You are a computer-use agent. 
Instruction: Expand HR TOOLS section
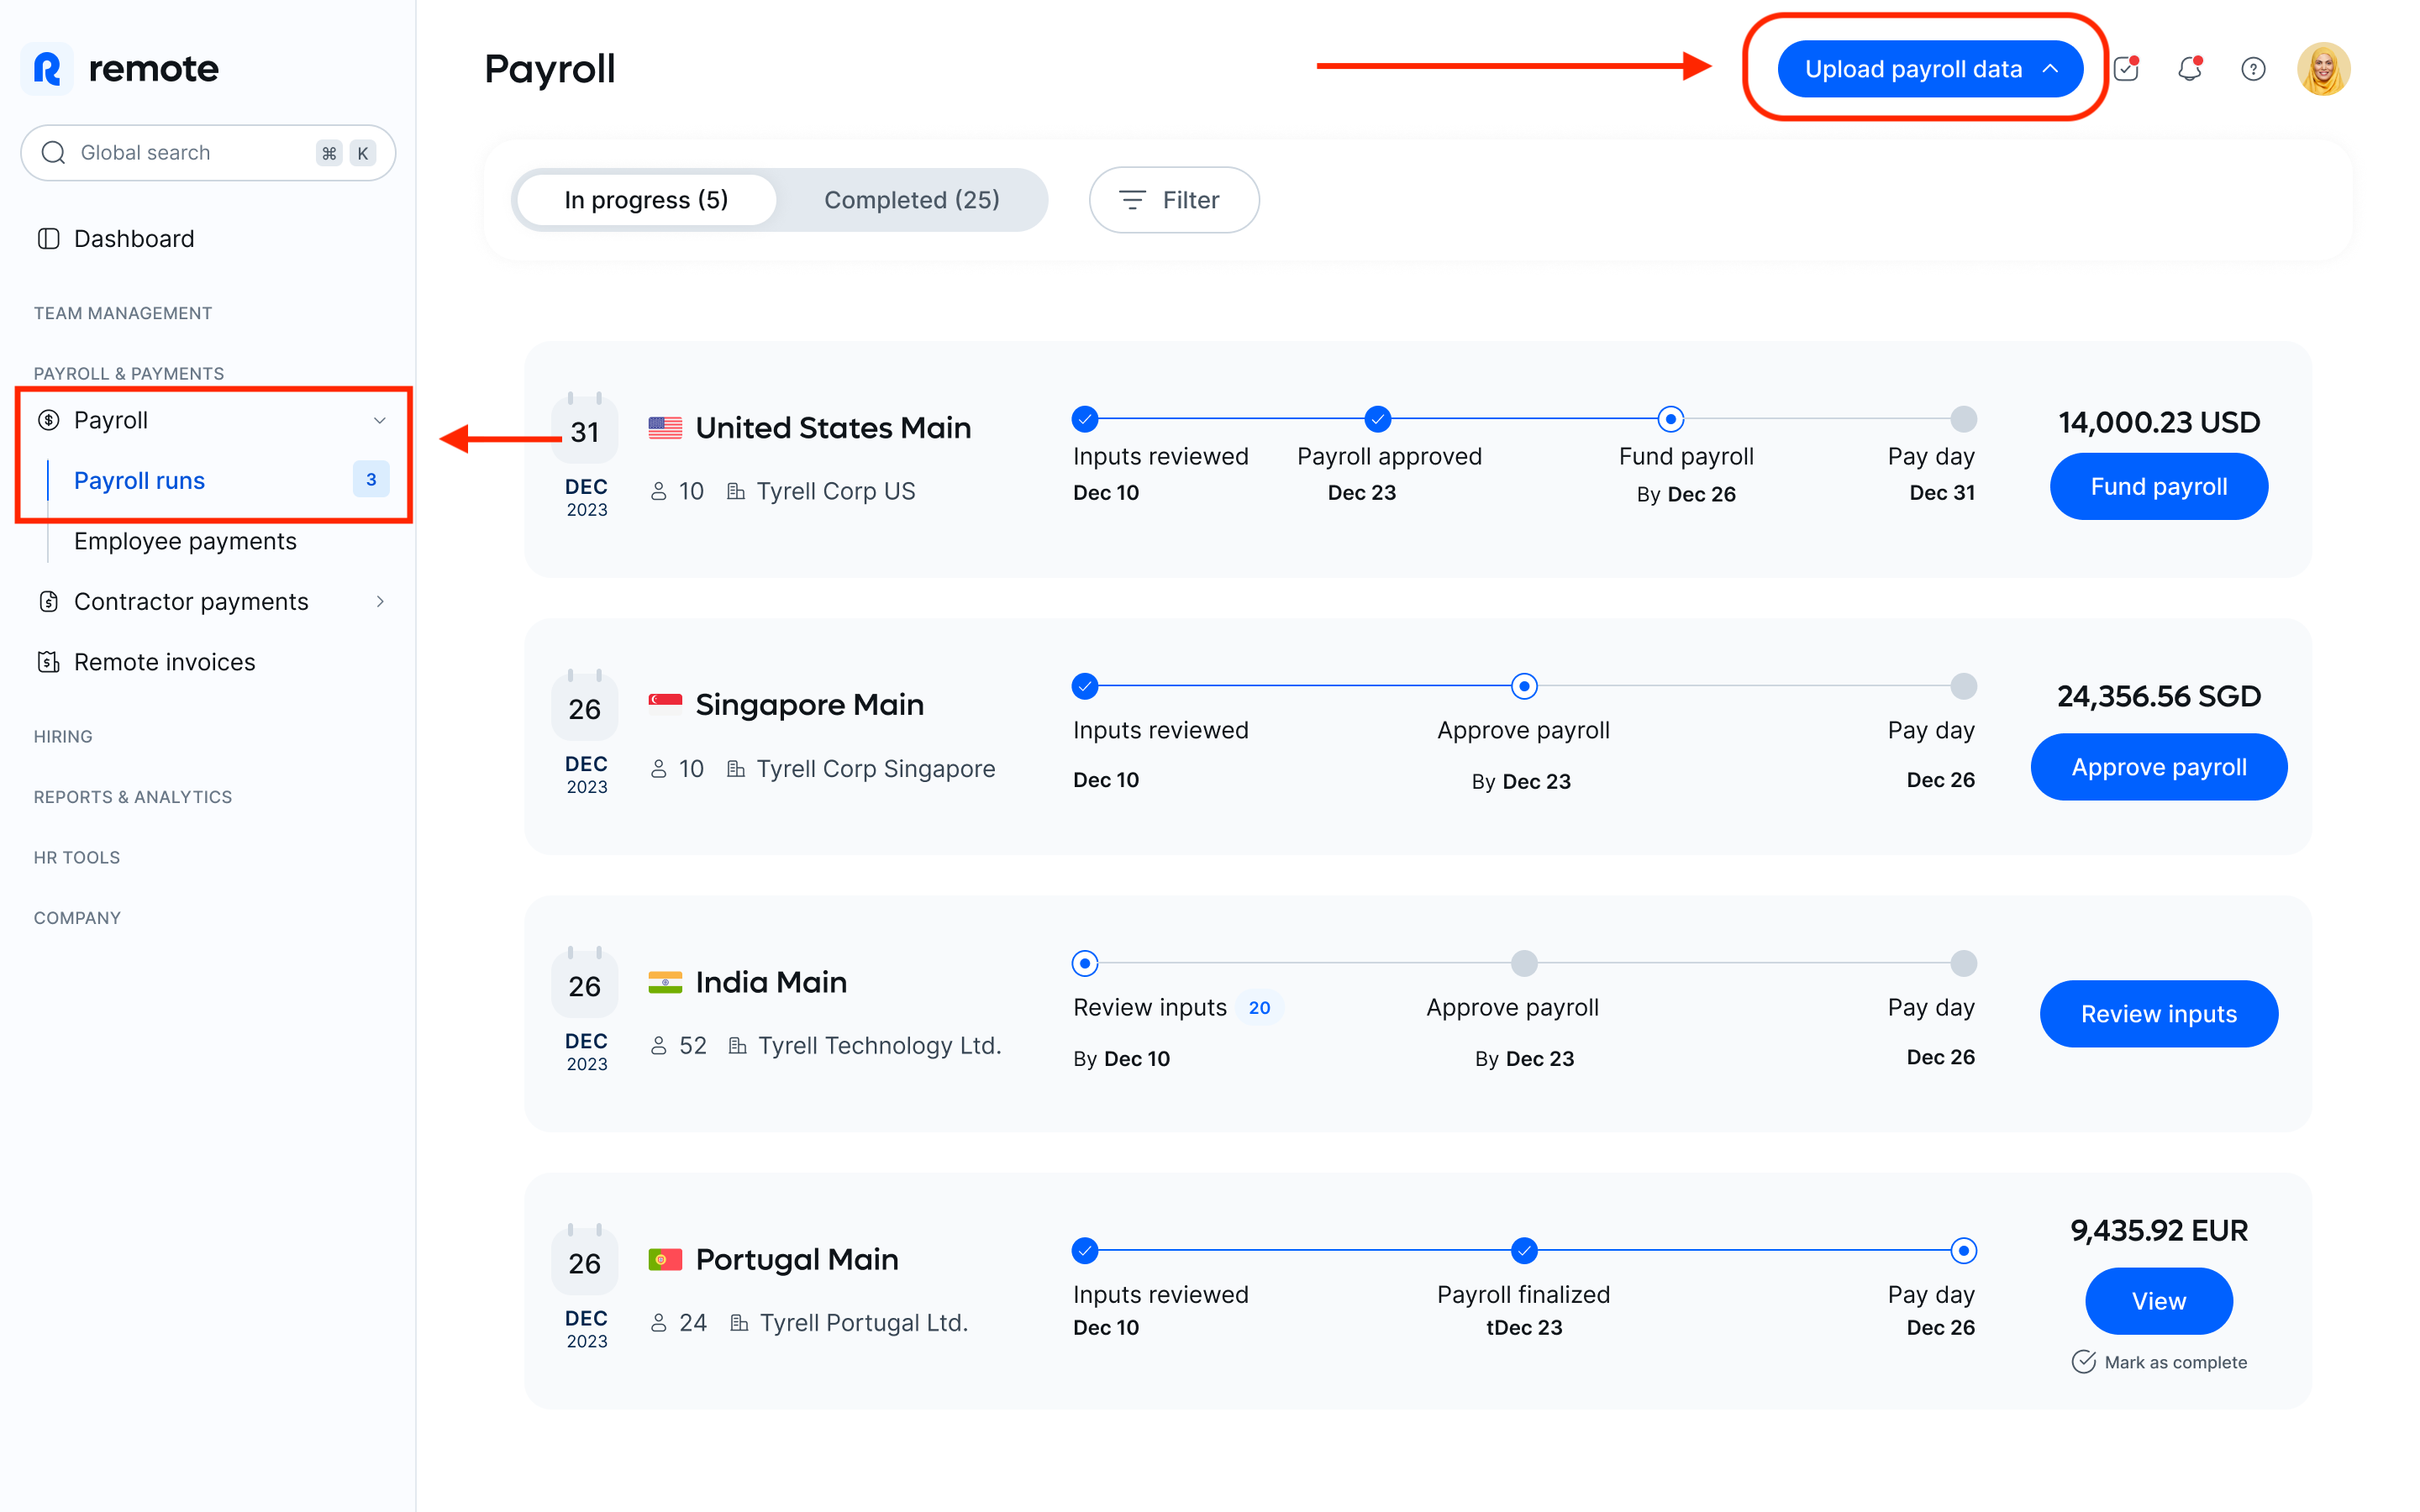pyautogui.click(x=77, y=857)
